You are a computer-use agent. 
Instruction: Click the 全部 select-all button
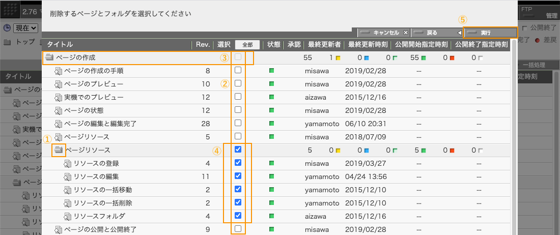click(x=247, y=45)
